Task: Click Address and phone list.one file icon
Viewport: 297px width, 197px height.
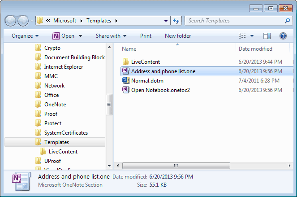Action: 125,71
